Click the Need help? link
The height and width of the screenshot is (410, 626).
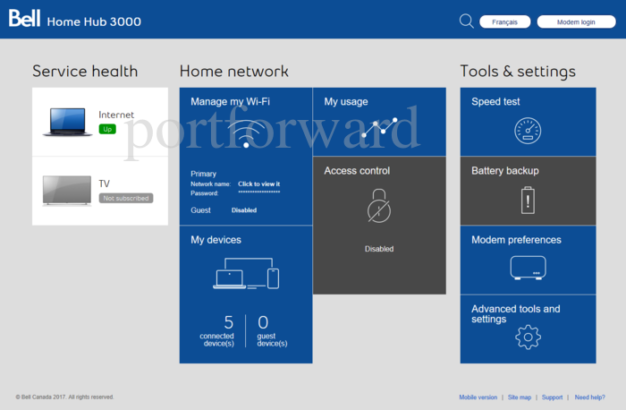pyautogui.click(x=589, y=397)
